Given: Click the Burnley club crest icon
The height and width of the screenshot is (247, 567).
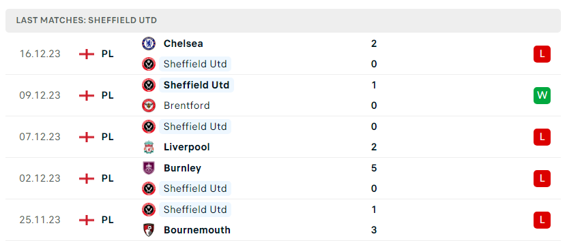Looking at the screenshot, I should pos(149,168).
